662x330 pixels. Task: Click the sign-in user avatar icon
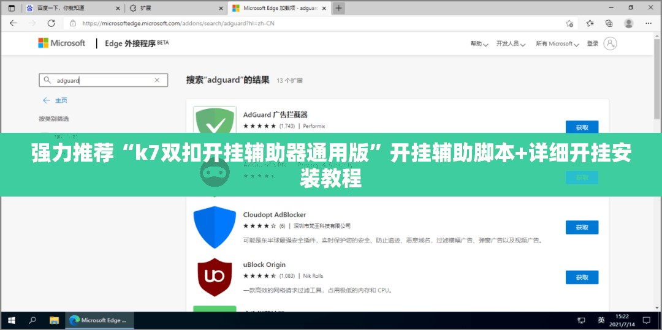click(610, 43)
